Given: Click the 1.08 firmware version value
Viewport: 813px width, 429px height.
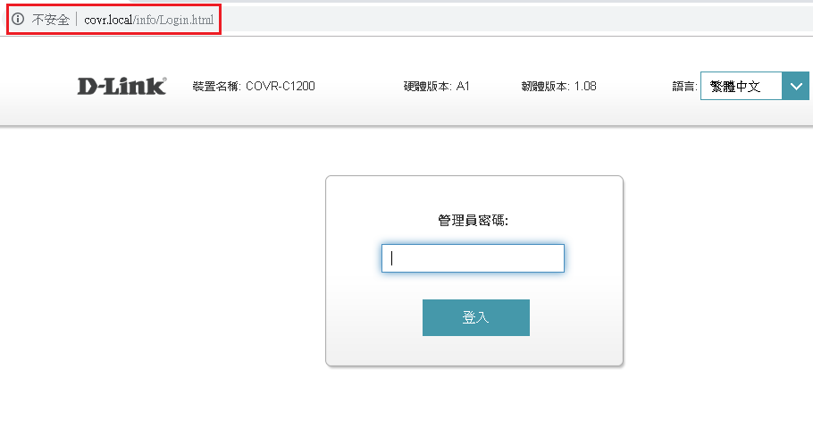Looking at the screenshot, I should 585,87.
